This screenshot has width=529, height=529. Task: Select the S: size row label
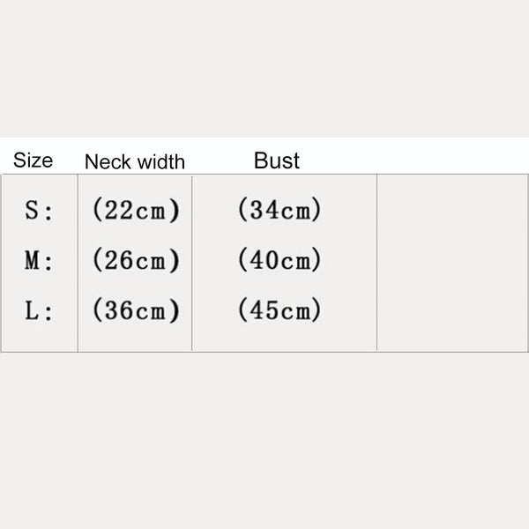39,211
